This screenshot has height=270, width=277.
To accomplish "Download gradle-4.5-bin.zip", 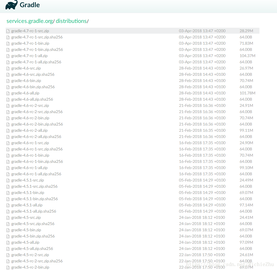I will coord(26,230).
